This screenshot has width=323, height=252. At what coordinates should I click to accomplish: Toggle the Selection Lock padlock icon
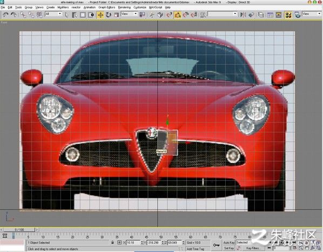[112, 242]
